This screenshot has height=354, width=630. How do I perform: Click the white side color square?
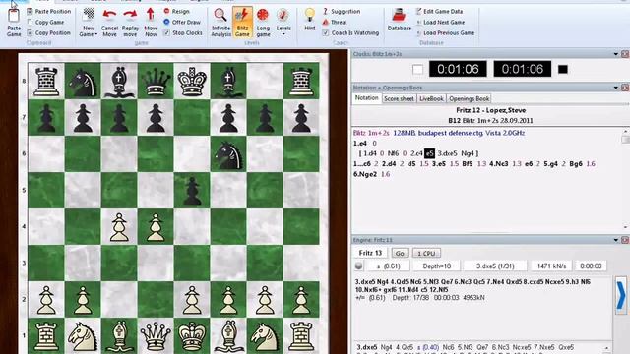417,70
